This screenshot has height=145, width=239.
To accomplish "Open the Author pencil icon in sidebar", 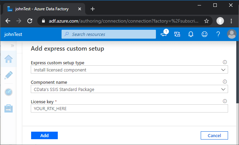I will tap(9, 76).
